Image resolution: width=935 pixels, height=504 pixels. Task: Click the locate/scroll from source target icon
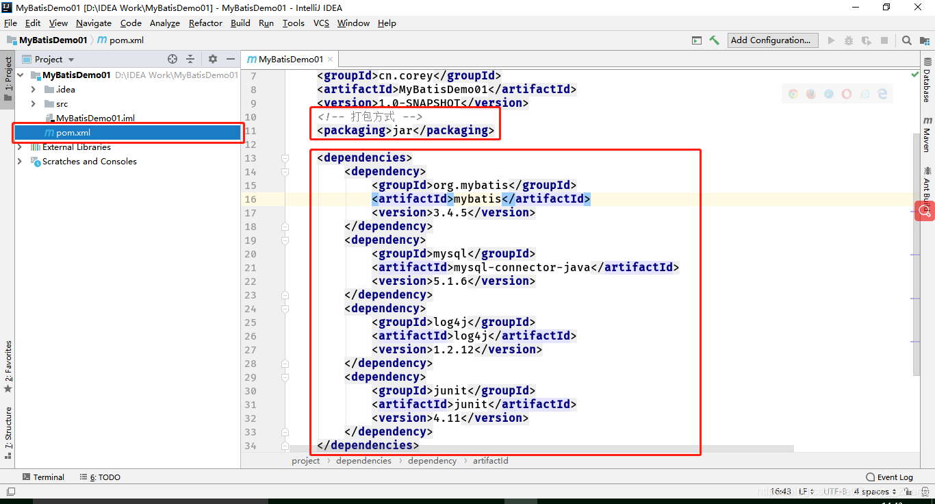coord(172,60)
